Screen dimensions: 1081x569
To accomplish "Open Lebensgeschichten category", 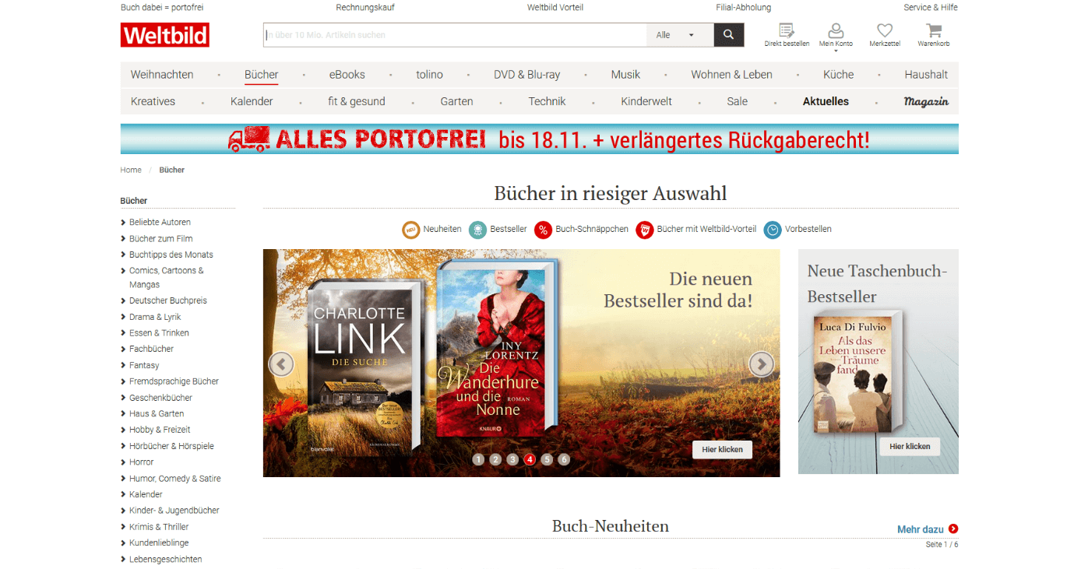I will click(165, 559).
